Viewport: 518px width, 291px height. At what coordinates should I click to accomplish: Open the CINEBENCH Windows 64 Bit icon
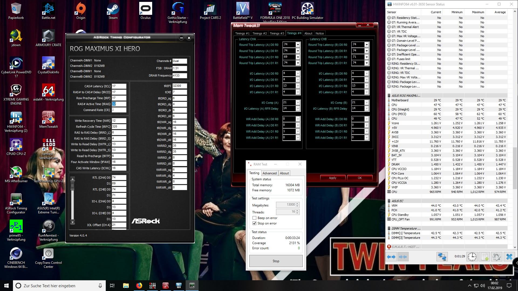point(16,258)
